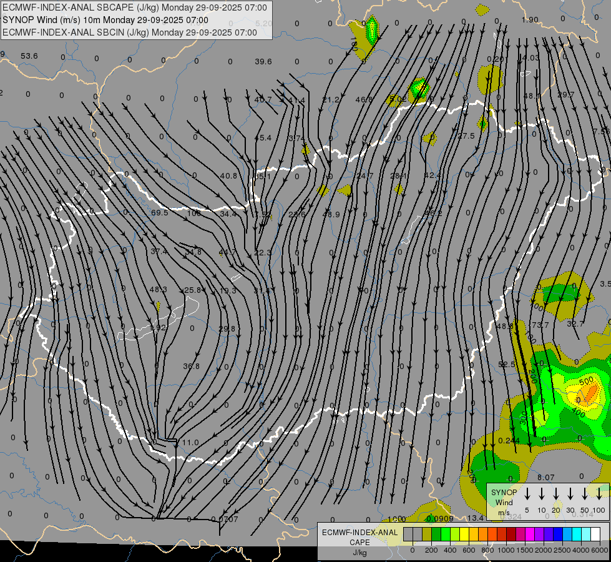The height and width of the screenshot is (562, 611).
Task: Click the '4.03' map value
Action: pyautogui.click(x=530, y=57)
